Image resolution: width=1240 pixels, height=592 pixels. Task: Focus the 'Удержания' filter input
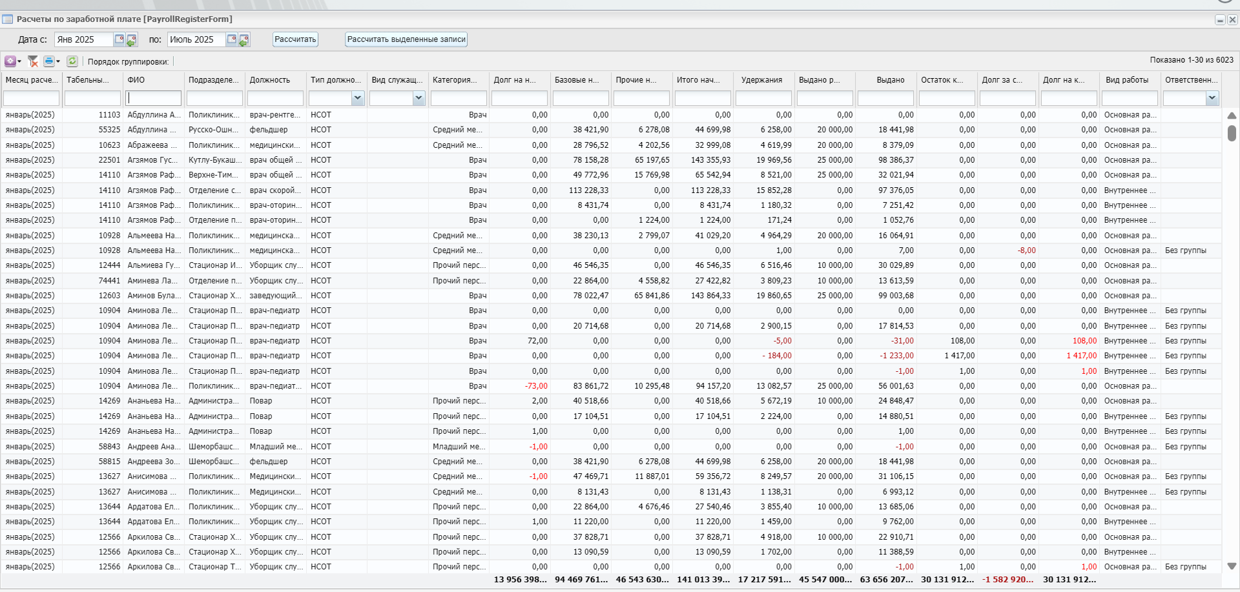point(764,98)
